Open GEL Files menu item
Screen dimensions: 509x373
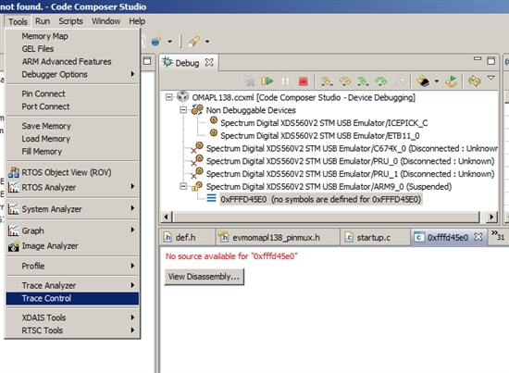[72, 49]
